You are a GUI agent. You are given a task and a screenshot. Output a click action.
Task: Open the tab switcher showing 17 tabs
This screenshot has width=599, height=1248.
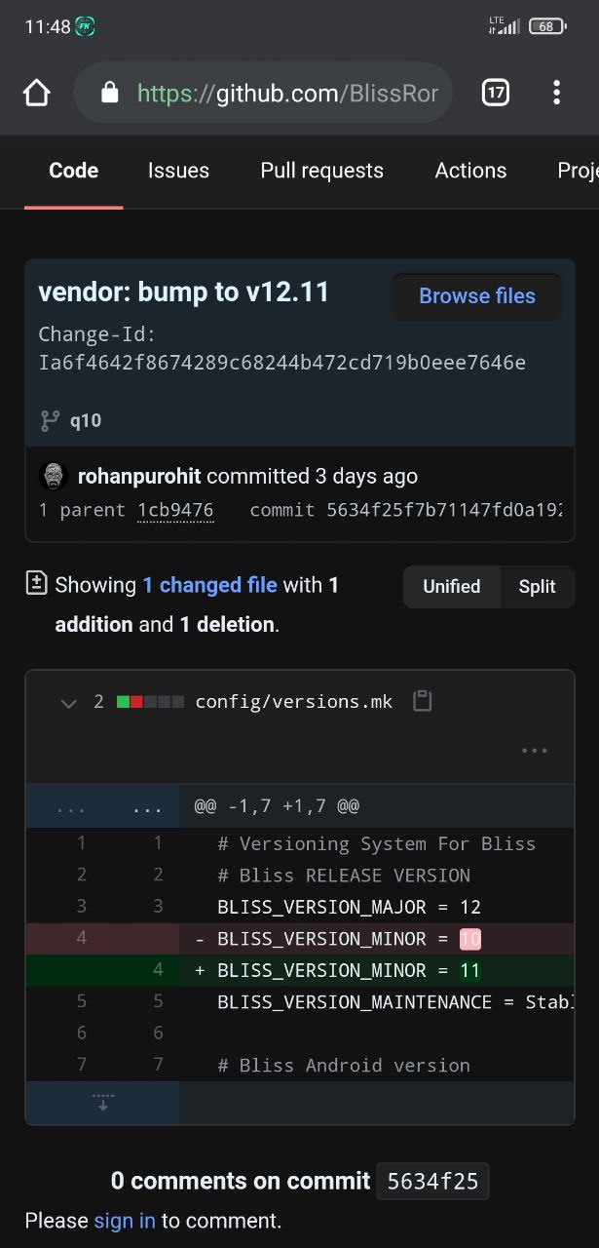496,93
